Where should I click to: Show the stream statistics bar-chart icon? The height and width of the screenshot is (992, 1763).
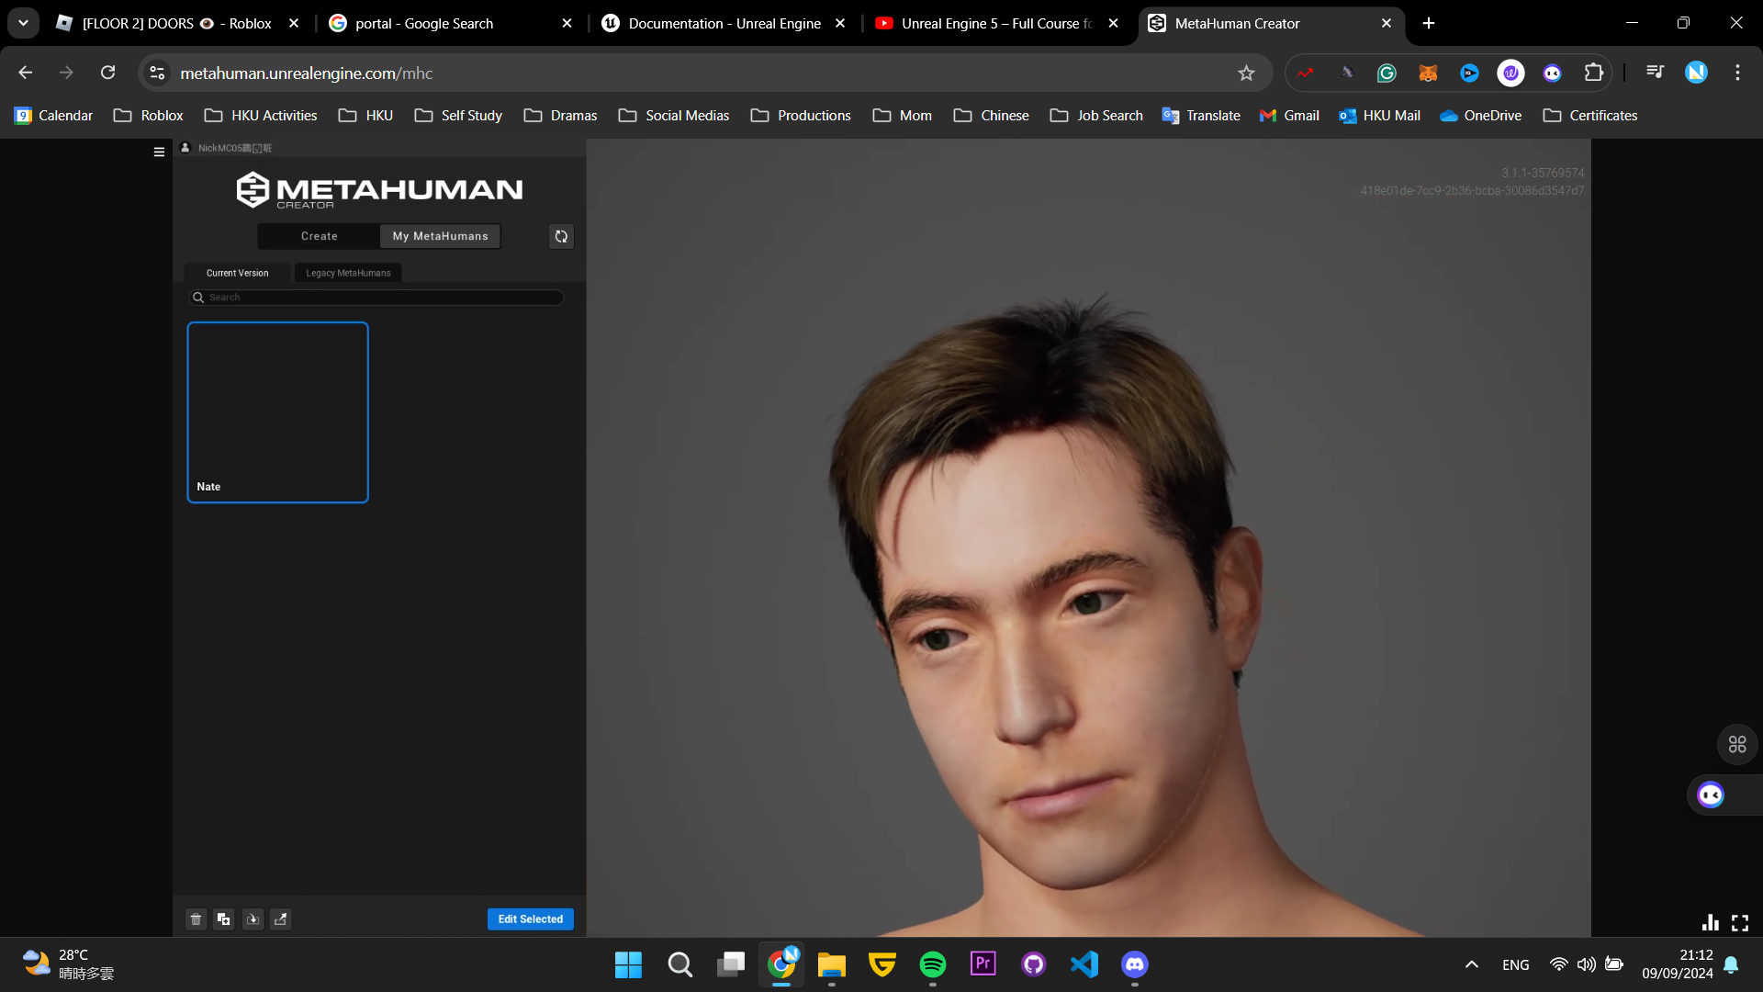point(1710,922)
